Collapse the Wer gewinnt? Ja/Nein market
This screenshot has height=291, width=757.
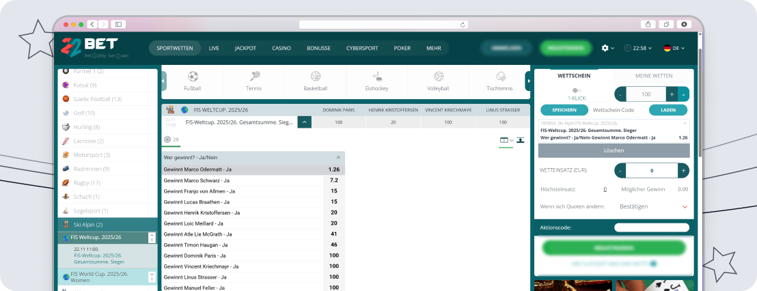tap(338, 156)
